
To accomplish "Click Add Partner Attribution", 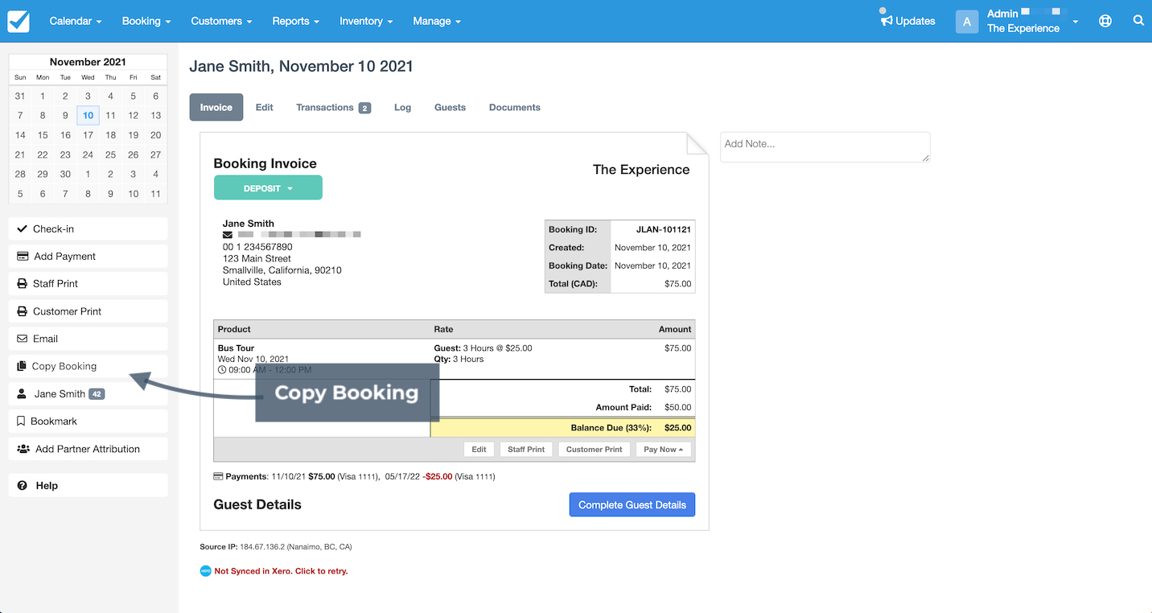I will (88, 449).
